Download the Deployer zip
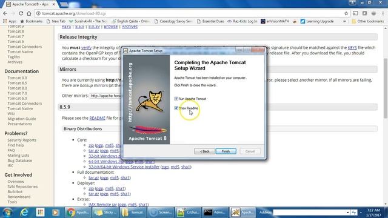 (x=91, y=188)
